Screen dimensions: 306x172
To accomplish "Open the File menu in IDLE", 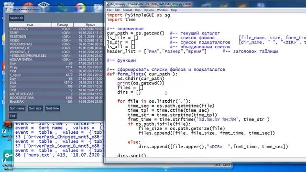I will tap(109, 10).
